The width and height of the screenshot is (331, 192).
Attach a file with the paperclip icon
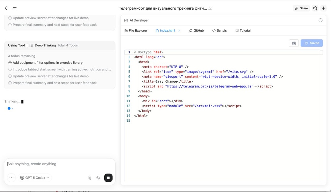[90, 178]
